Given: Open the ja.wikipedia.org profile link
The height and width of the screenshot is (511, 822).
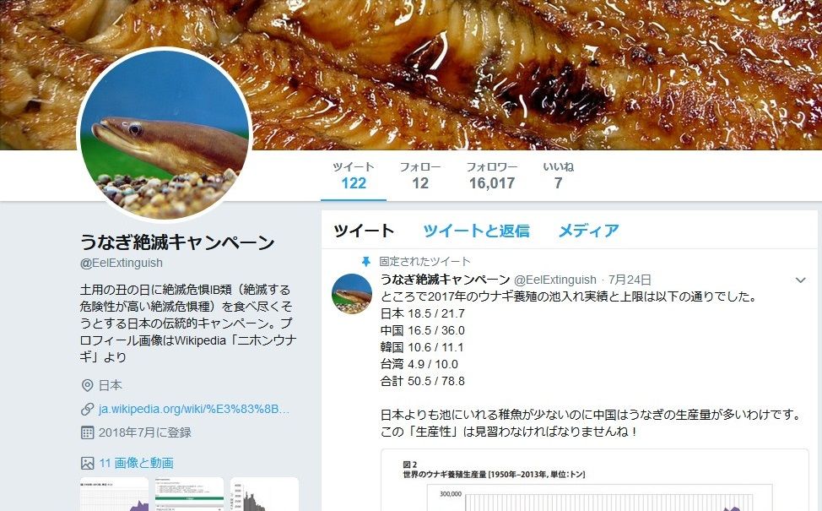Looking at the screenshot, I should click(x=194, y=409).
